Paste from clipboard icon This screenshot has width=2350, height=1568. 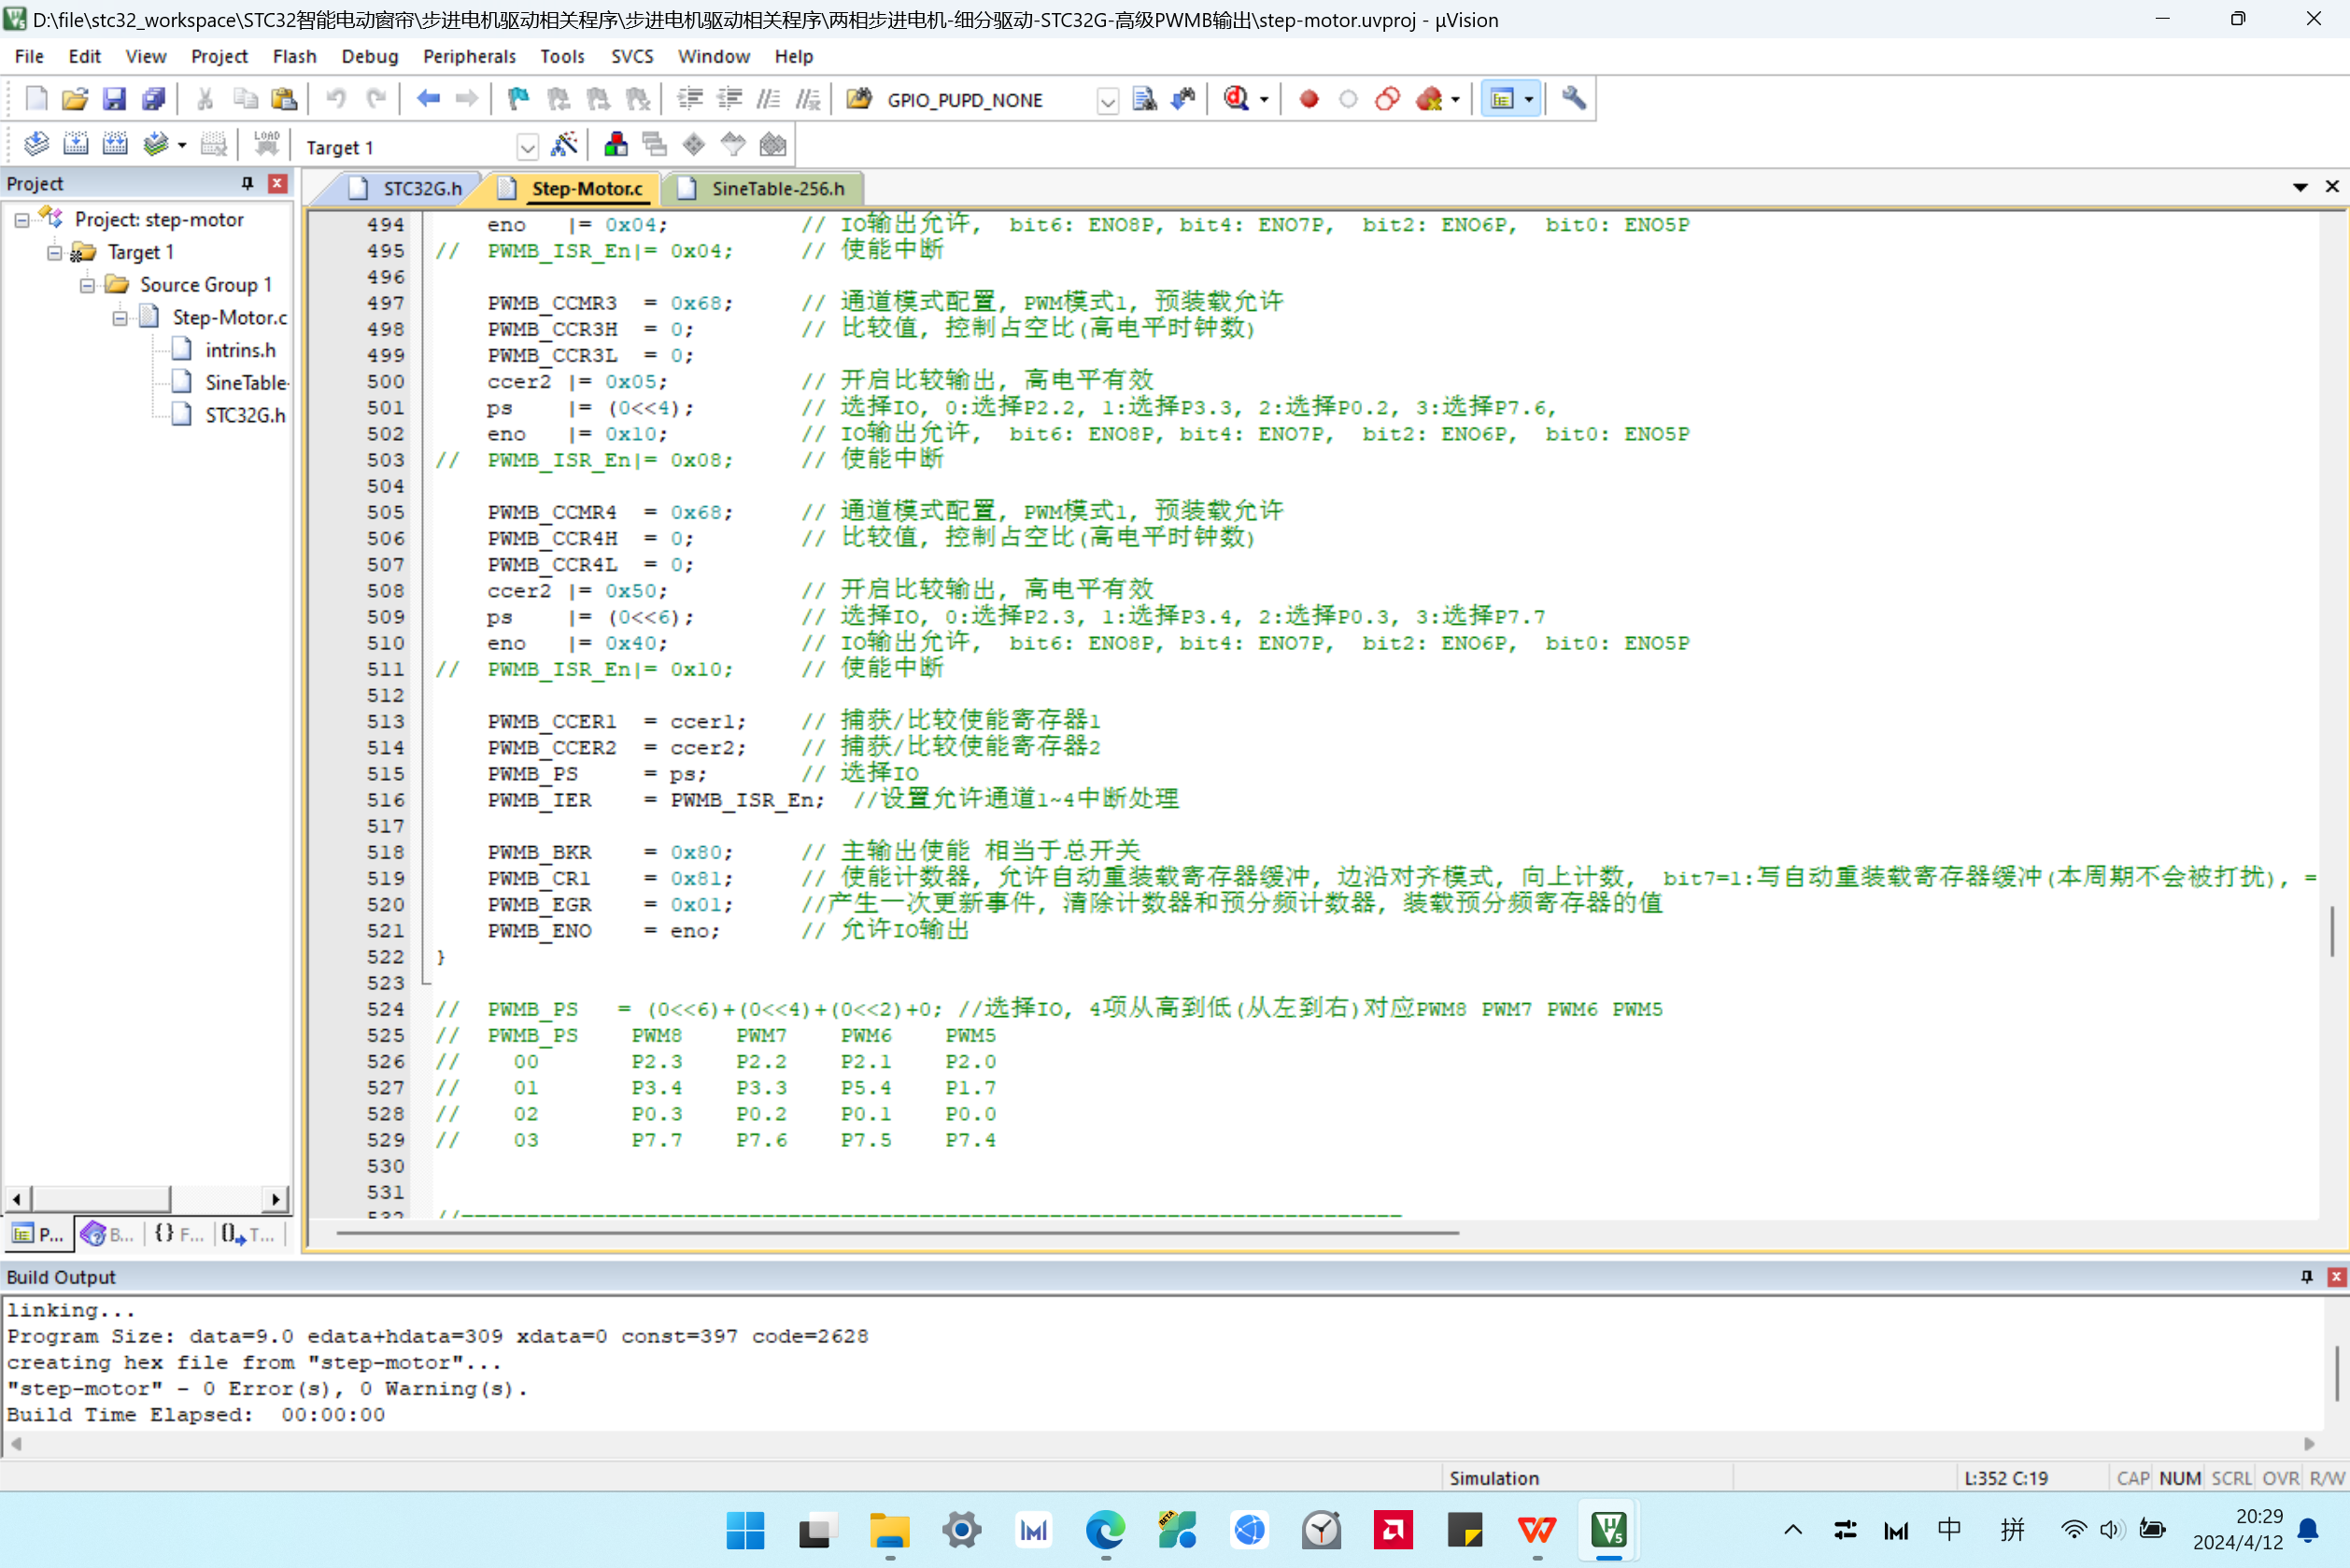pyautogui.click(x=284, y=99)
